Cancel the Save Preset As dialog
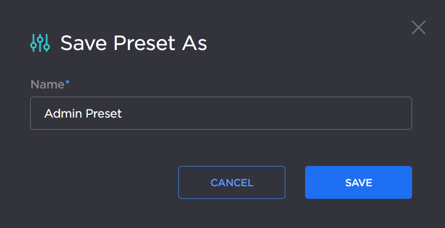 click(232, 182)
